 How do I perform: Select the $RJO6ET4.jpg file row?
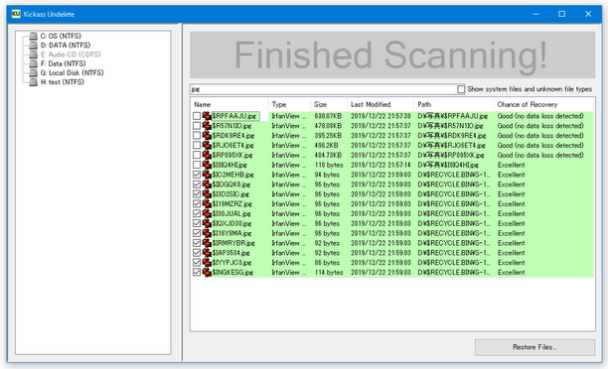(x=391, y=145)
